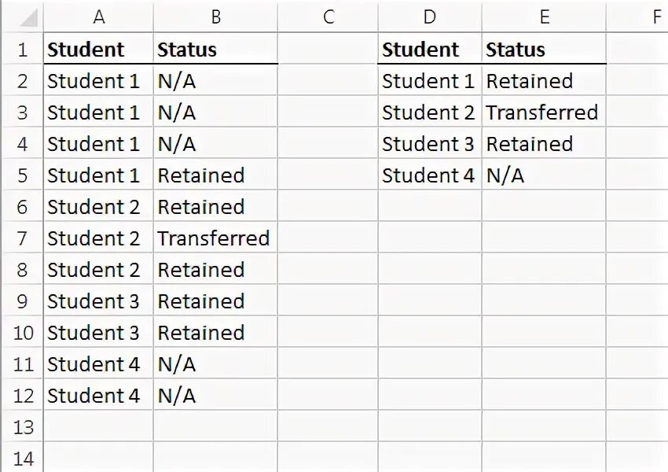The height and width of the screenshot is (472, 668).
Task: Select column D header
Action: (x=429, y=17)
